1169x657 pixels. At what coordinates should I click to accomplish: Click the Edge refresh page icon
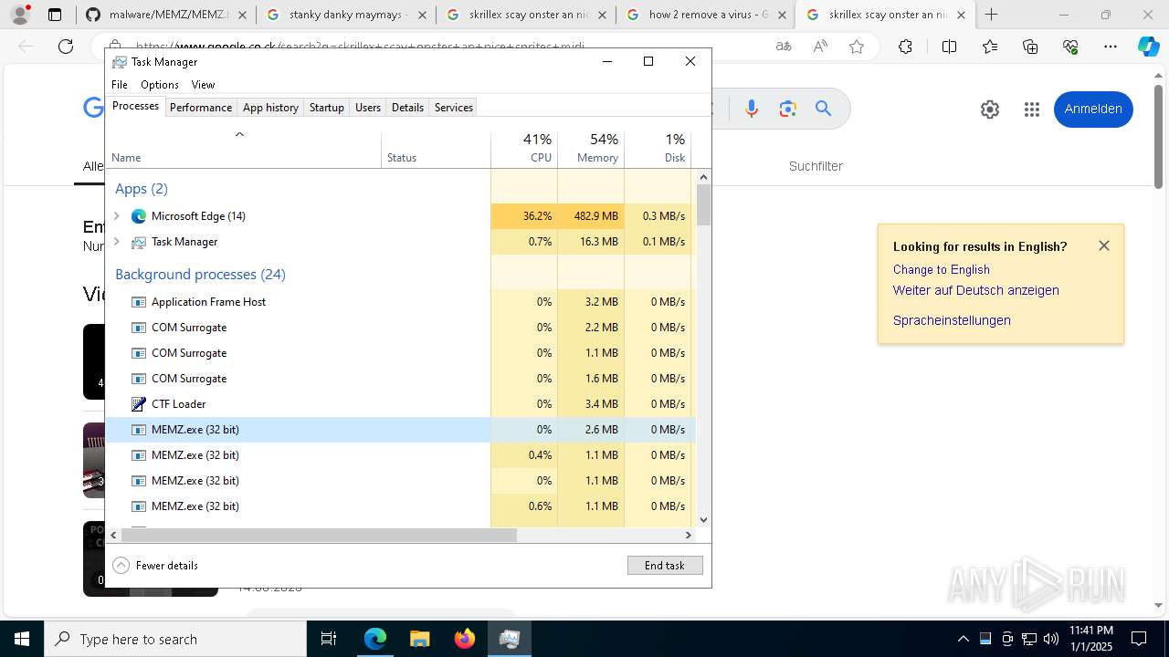66,47
